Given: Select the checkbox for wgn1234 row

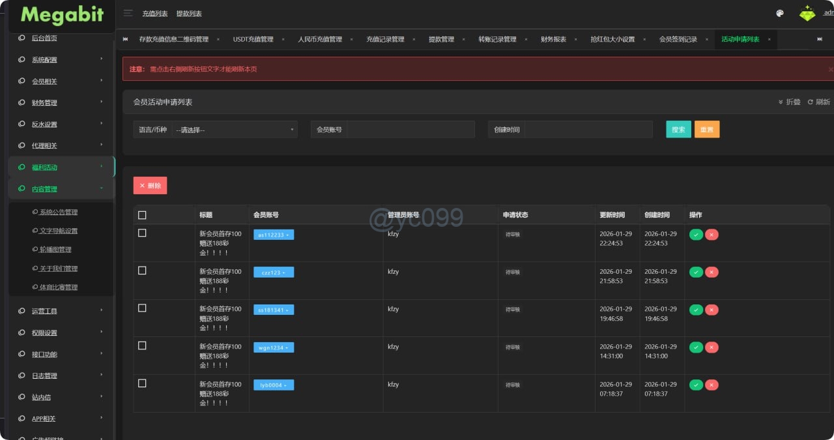Looking at the screenshot, I should [x=142, y=345].
